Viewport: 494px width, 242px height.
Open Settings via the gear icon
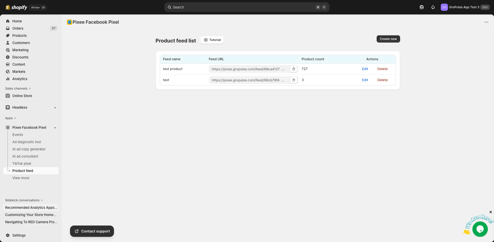point(19,235)
